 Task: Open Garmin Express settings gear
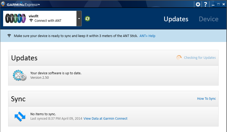[198, 4]
